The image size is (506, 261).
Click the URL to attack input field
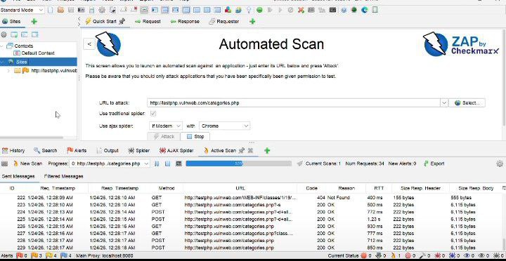click(294, 103)
